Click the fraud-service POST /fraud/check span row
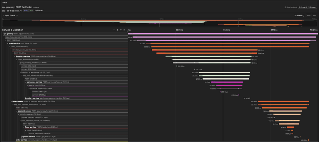This screenshot has height=142, width=319. click(47, 127)
